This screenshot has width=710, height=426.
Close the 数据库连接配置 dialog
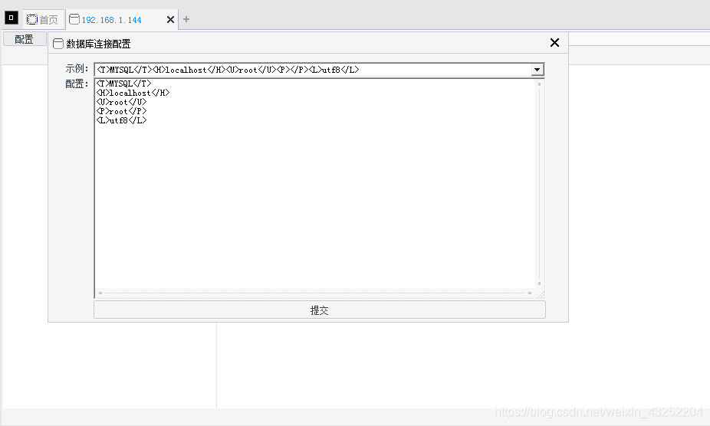[554, 43]
